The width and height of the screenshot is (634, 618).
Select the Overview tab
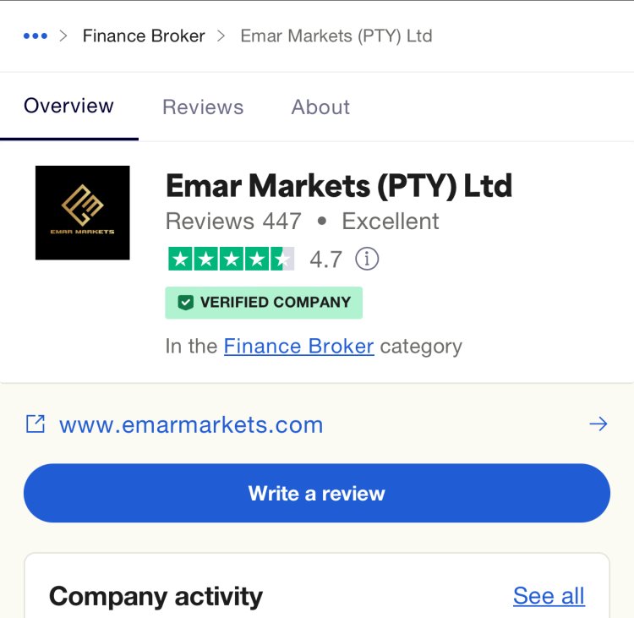pos(68,106)
